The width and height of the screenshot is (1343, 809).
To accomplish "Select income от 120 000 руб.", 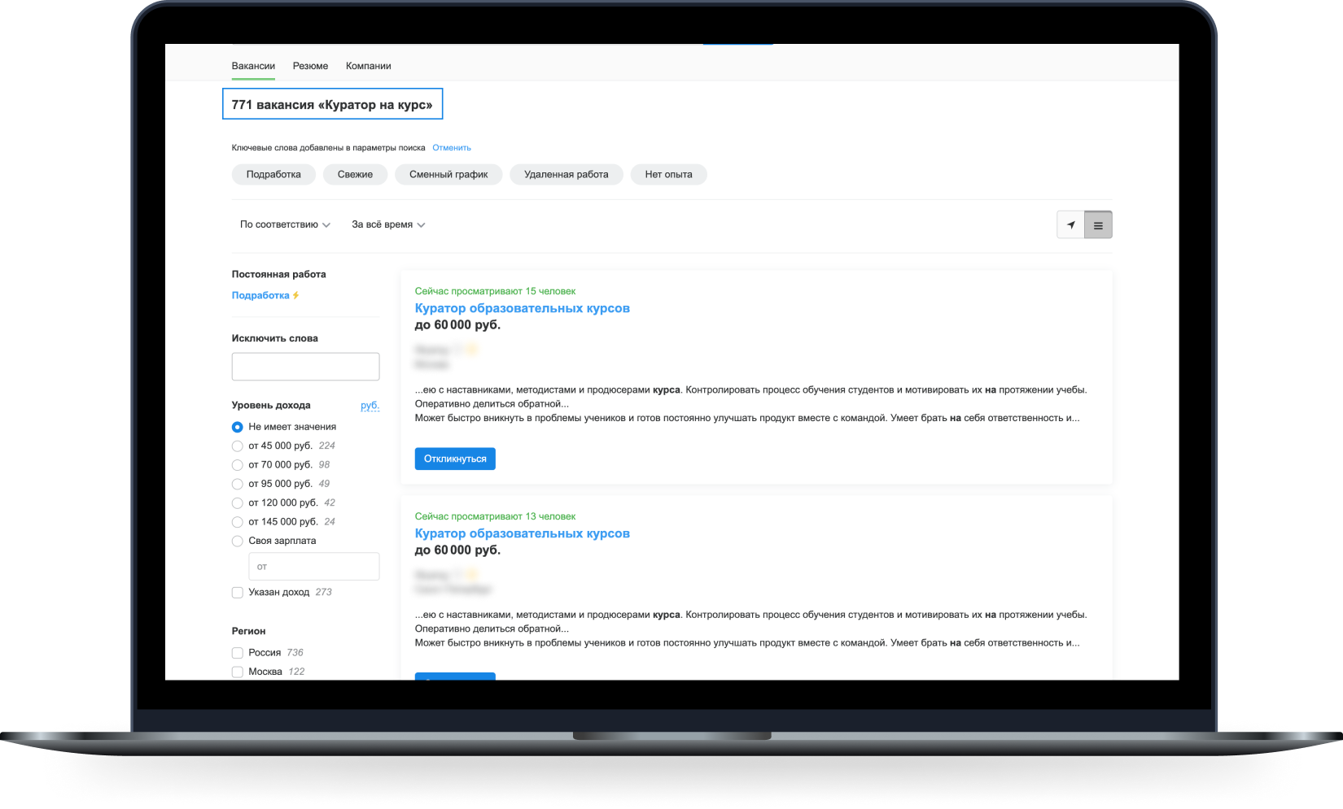I will (238, 503).
